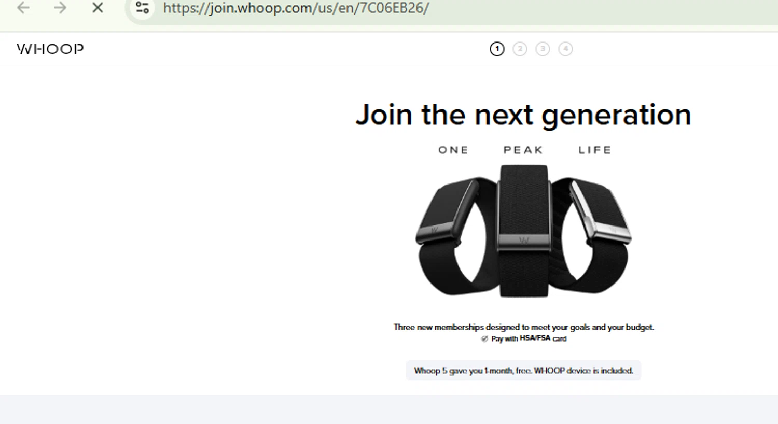Open site information icon beside the URL
Viewport: 778px width, 424px height.
pos(142,8)
